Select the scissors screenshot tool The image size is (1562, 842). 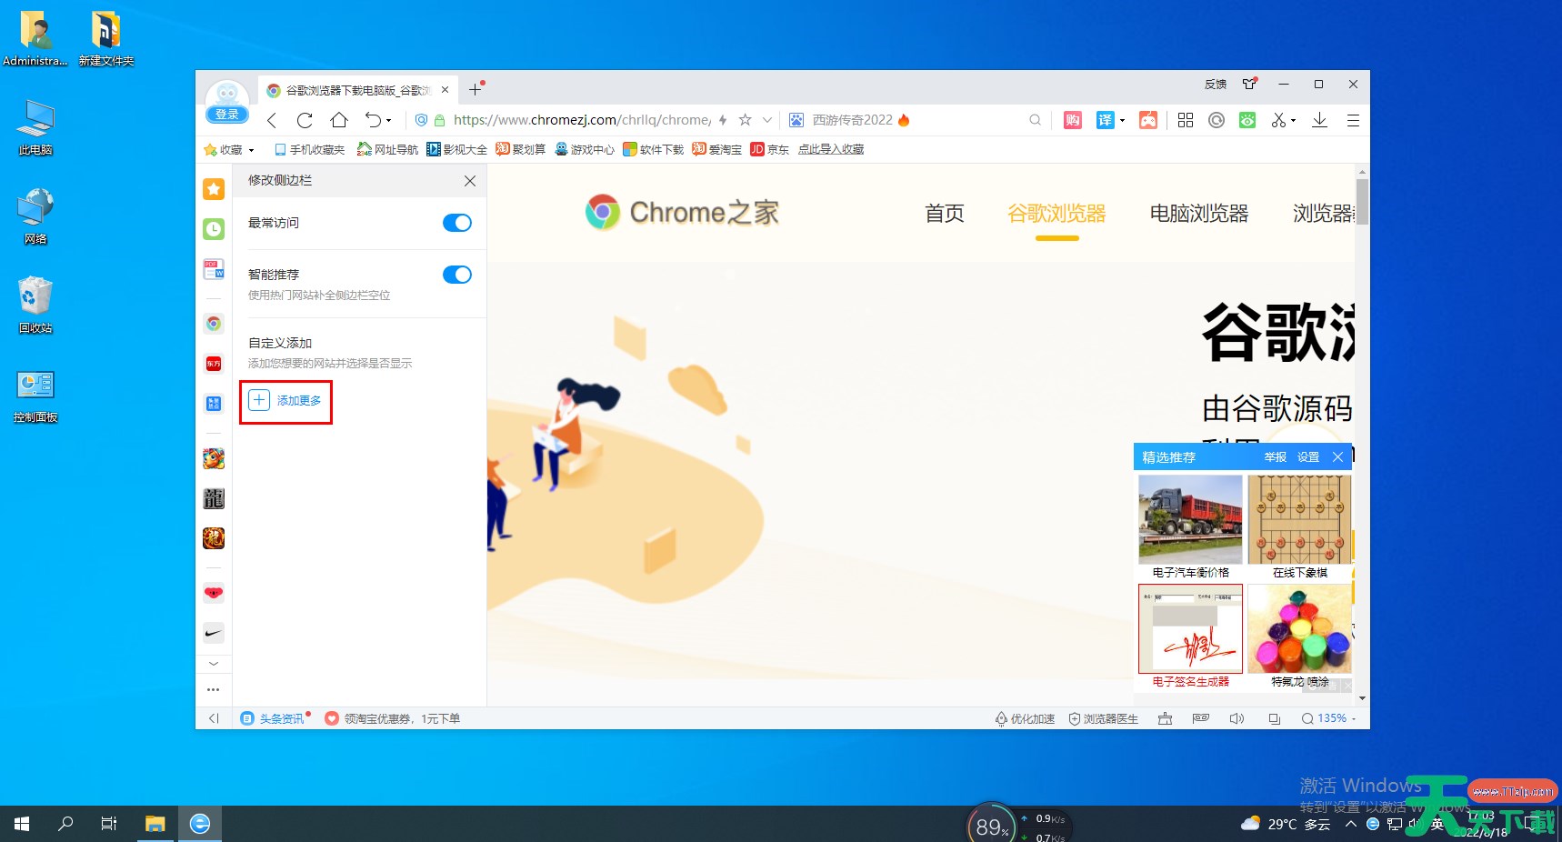tap(1279, 120)
